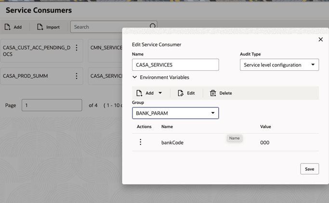329x203 pixels.
Task: Select the CMN_SERVICE consumer card
Action: point(105,51)
